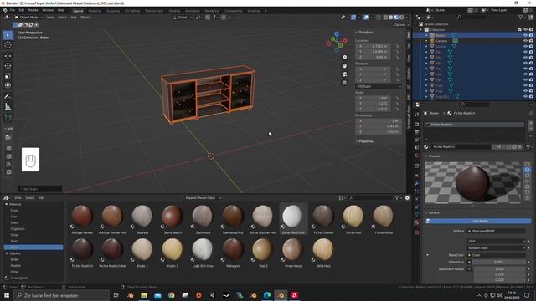Select the Rotate tool in the toolbar
Image resolution: width=536 pixels, height=301 pixels.
pos(8,66)
